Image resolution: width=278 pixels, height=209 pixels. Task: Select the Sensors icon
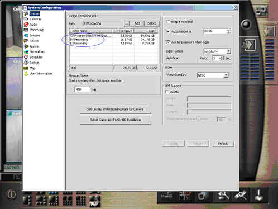pyautogui.click(x=26, y=35)
